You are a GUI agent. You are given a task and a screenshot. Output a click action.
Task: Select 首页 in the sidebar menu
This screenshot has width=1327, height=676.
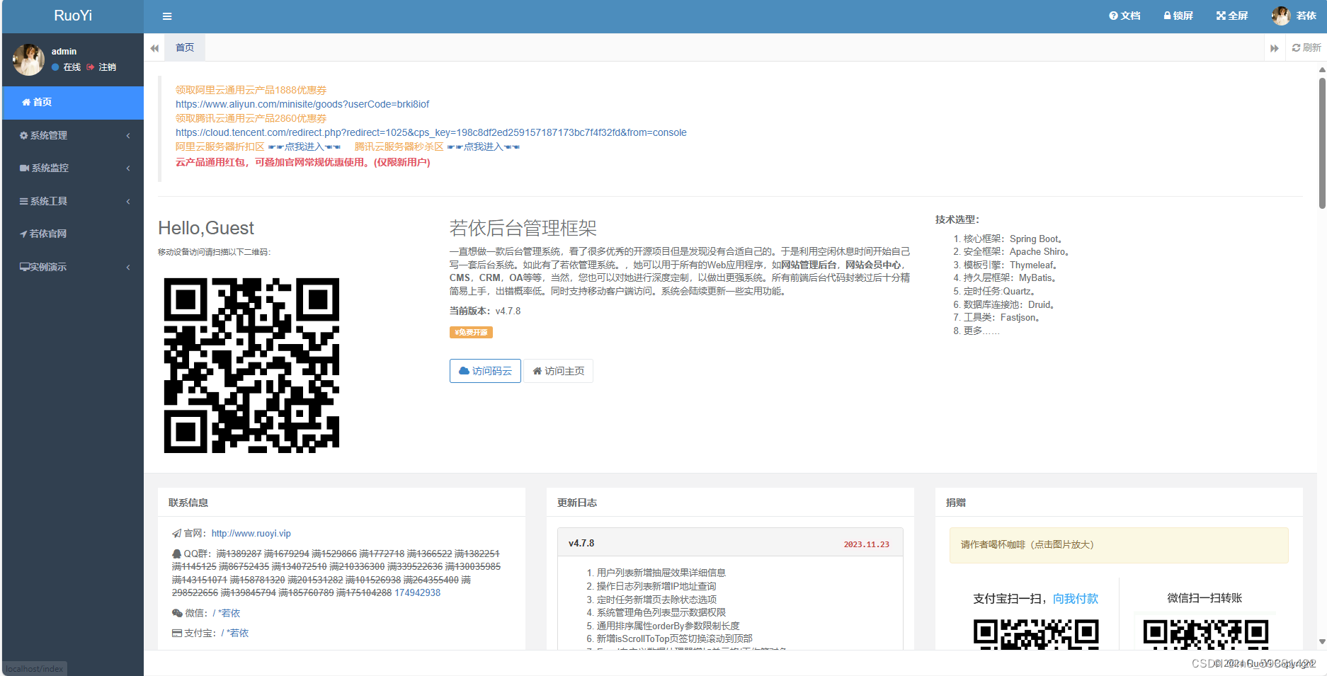[x=40, y=102]
